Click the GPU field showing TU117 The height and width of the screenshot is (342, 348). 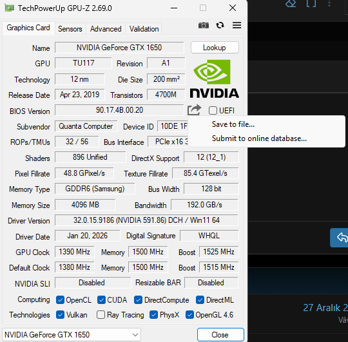click(83, 63)
